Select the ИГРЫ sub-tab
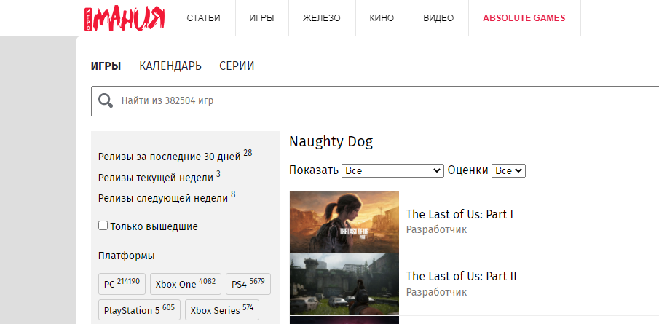 coord(106,66)
